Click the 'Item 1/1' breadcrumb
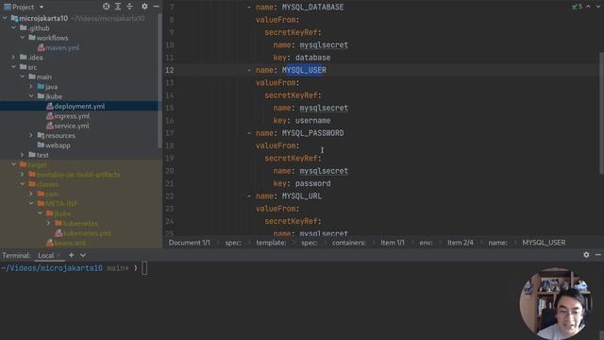This screenshot has height=340, width=604. coord(393,243)
